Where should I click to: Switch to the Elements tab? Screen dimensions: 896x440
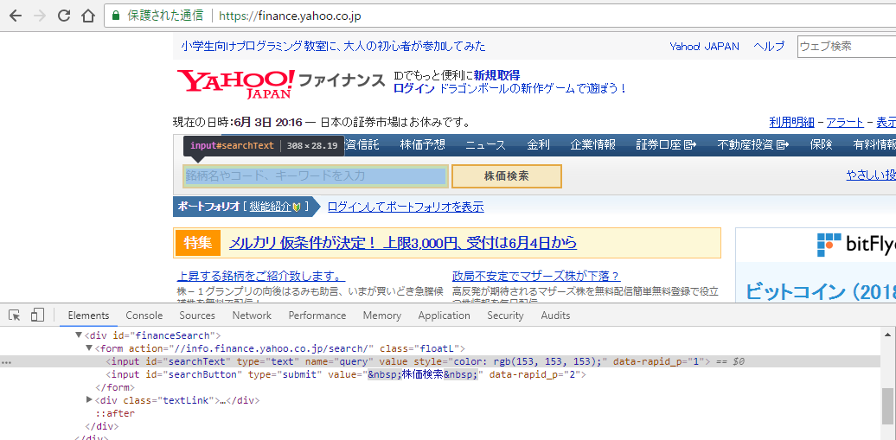(88, 316)
